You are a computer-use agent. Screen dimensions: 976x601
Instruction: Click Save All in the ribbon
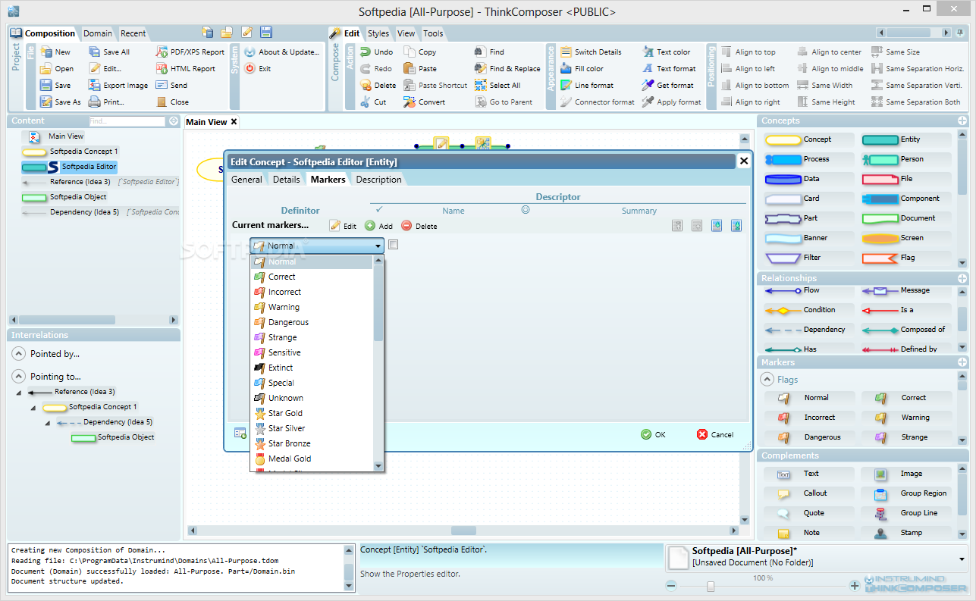pos(109,52)
